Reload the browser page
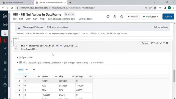 point(12,8)
